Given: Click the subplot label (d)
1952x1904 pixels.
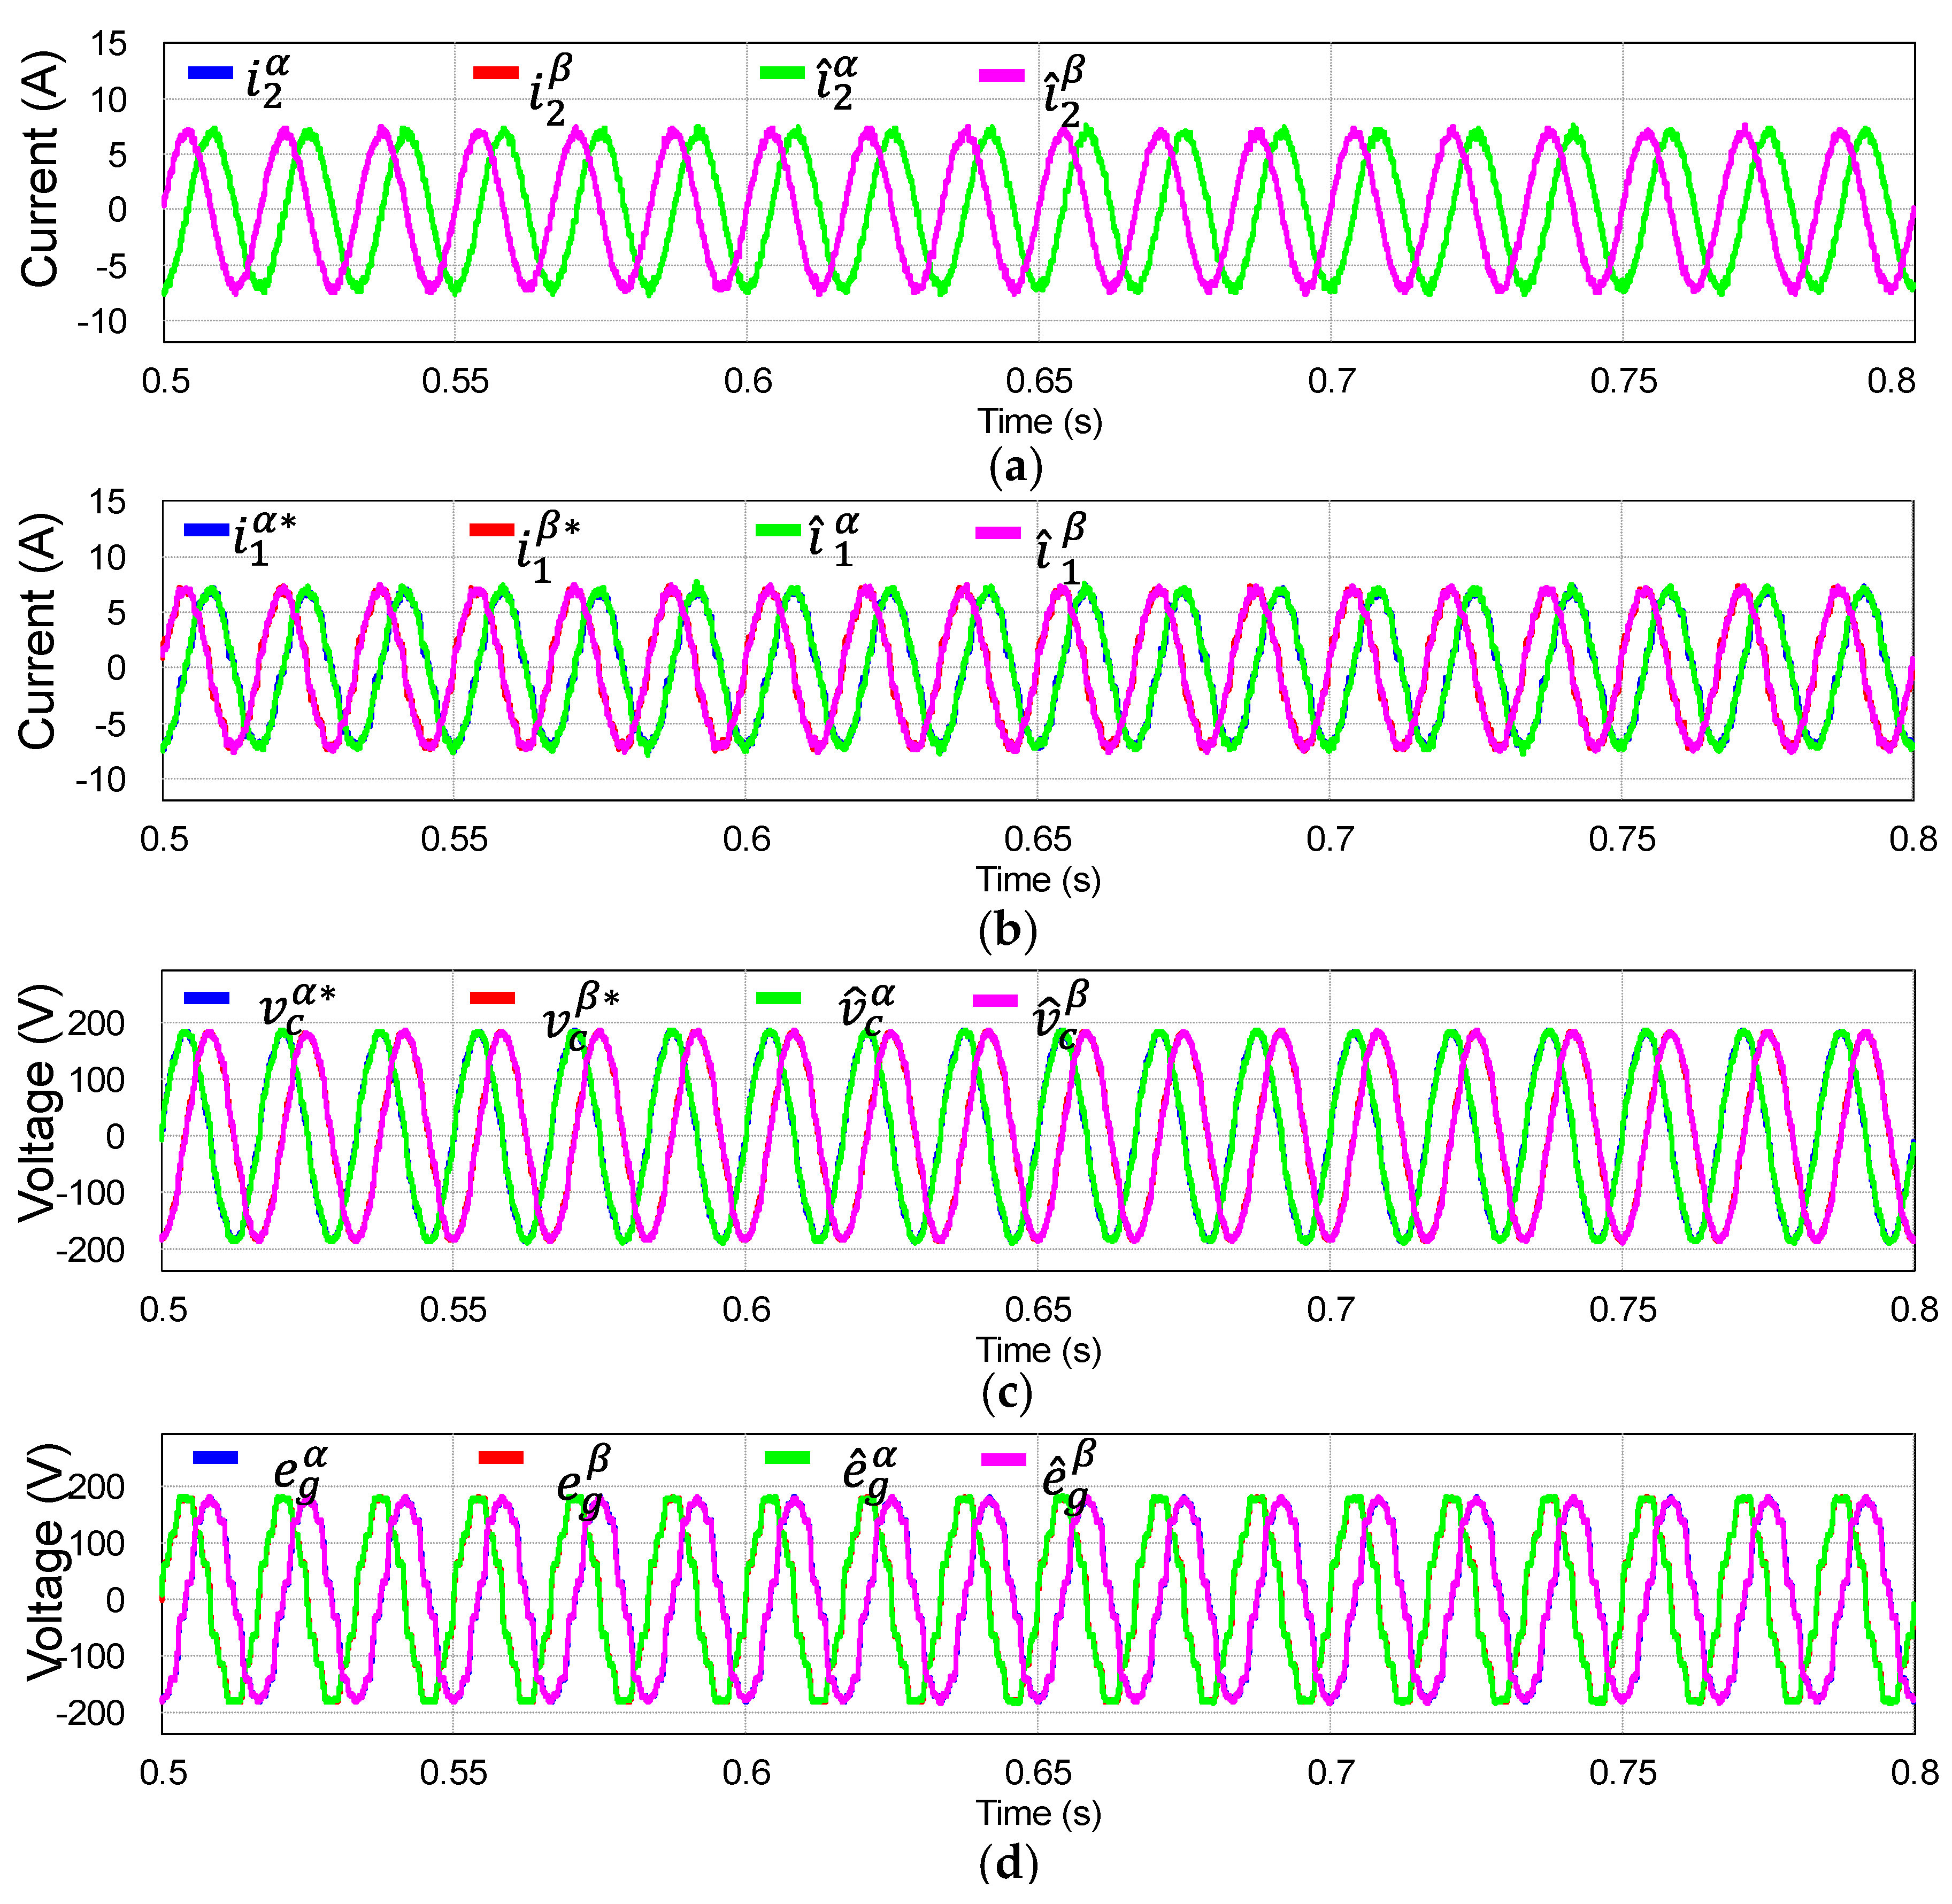Looking at the screenshot, I should click(1009, 1862).
